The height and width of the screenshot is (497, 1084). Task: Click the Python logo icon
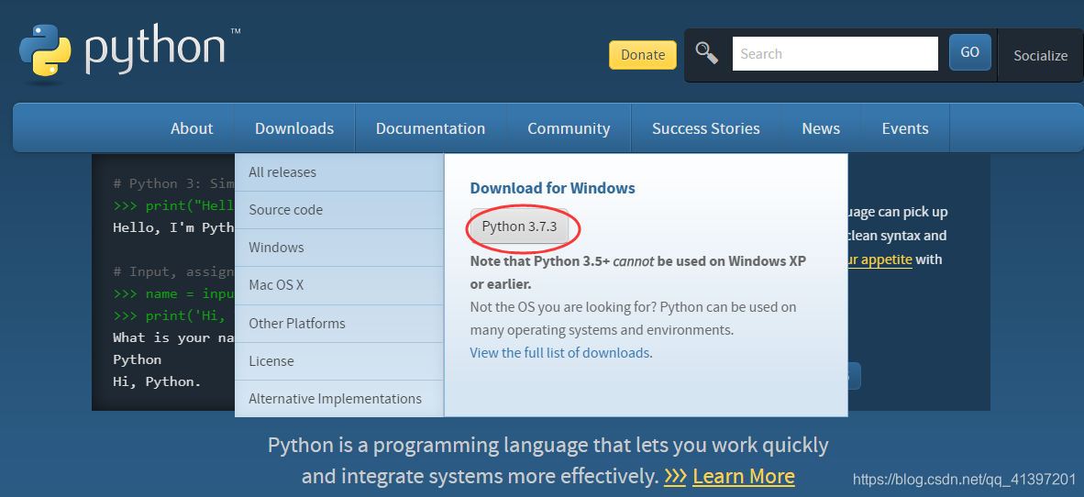point(46,50)
